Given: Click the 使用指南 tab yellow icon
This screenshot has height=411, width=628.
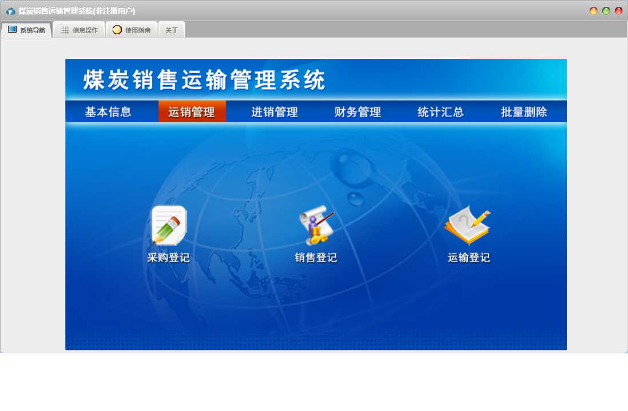Looking at the screenshot, I should 117,30.
